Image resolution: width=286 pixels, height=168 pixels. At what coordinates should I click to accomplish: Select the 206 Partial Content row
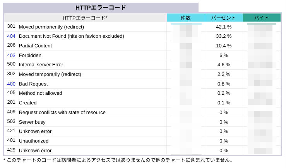pyautogui.click(x=142, y=45)
